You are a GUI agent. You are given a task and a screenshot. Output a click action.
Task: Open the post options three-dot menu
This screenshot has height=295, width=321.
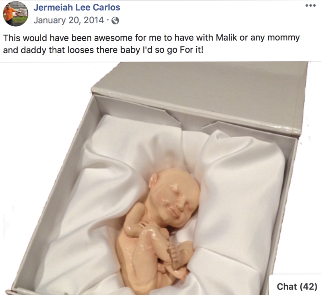point(310,5)
